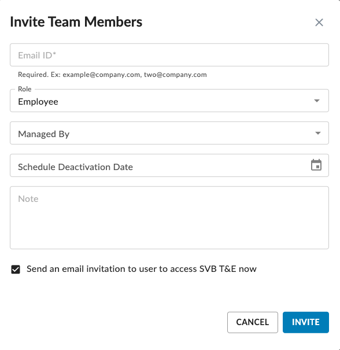Open the Role combo box showing Employee
The image size is (340, 350).
click(x=169, y=101)
